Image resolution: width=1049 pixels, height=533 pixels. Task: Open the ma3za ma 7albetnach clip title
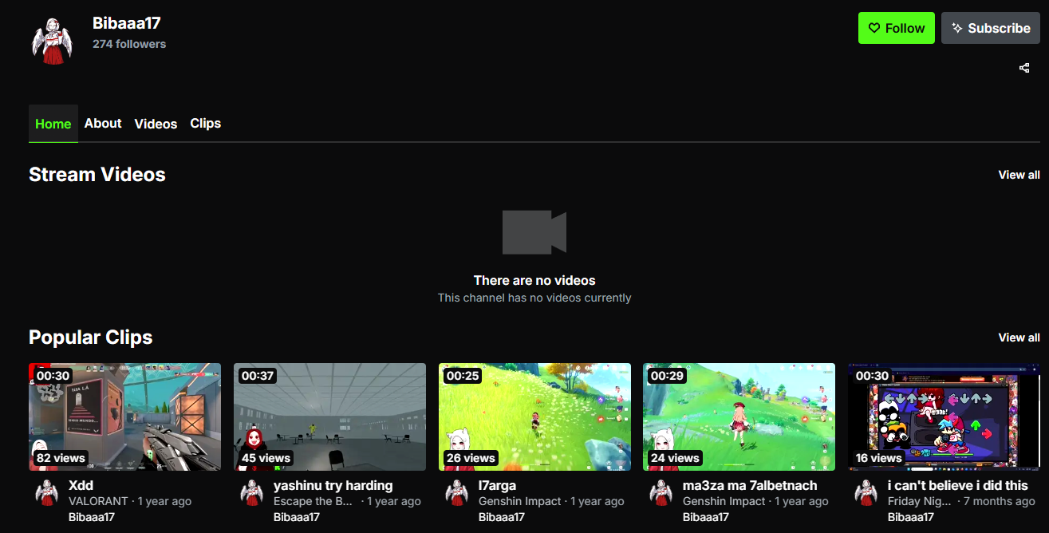[x=750, y=485]
